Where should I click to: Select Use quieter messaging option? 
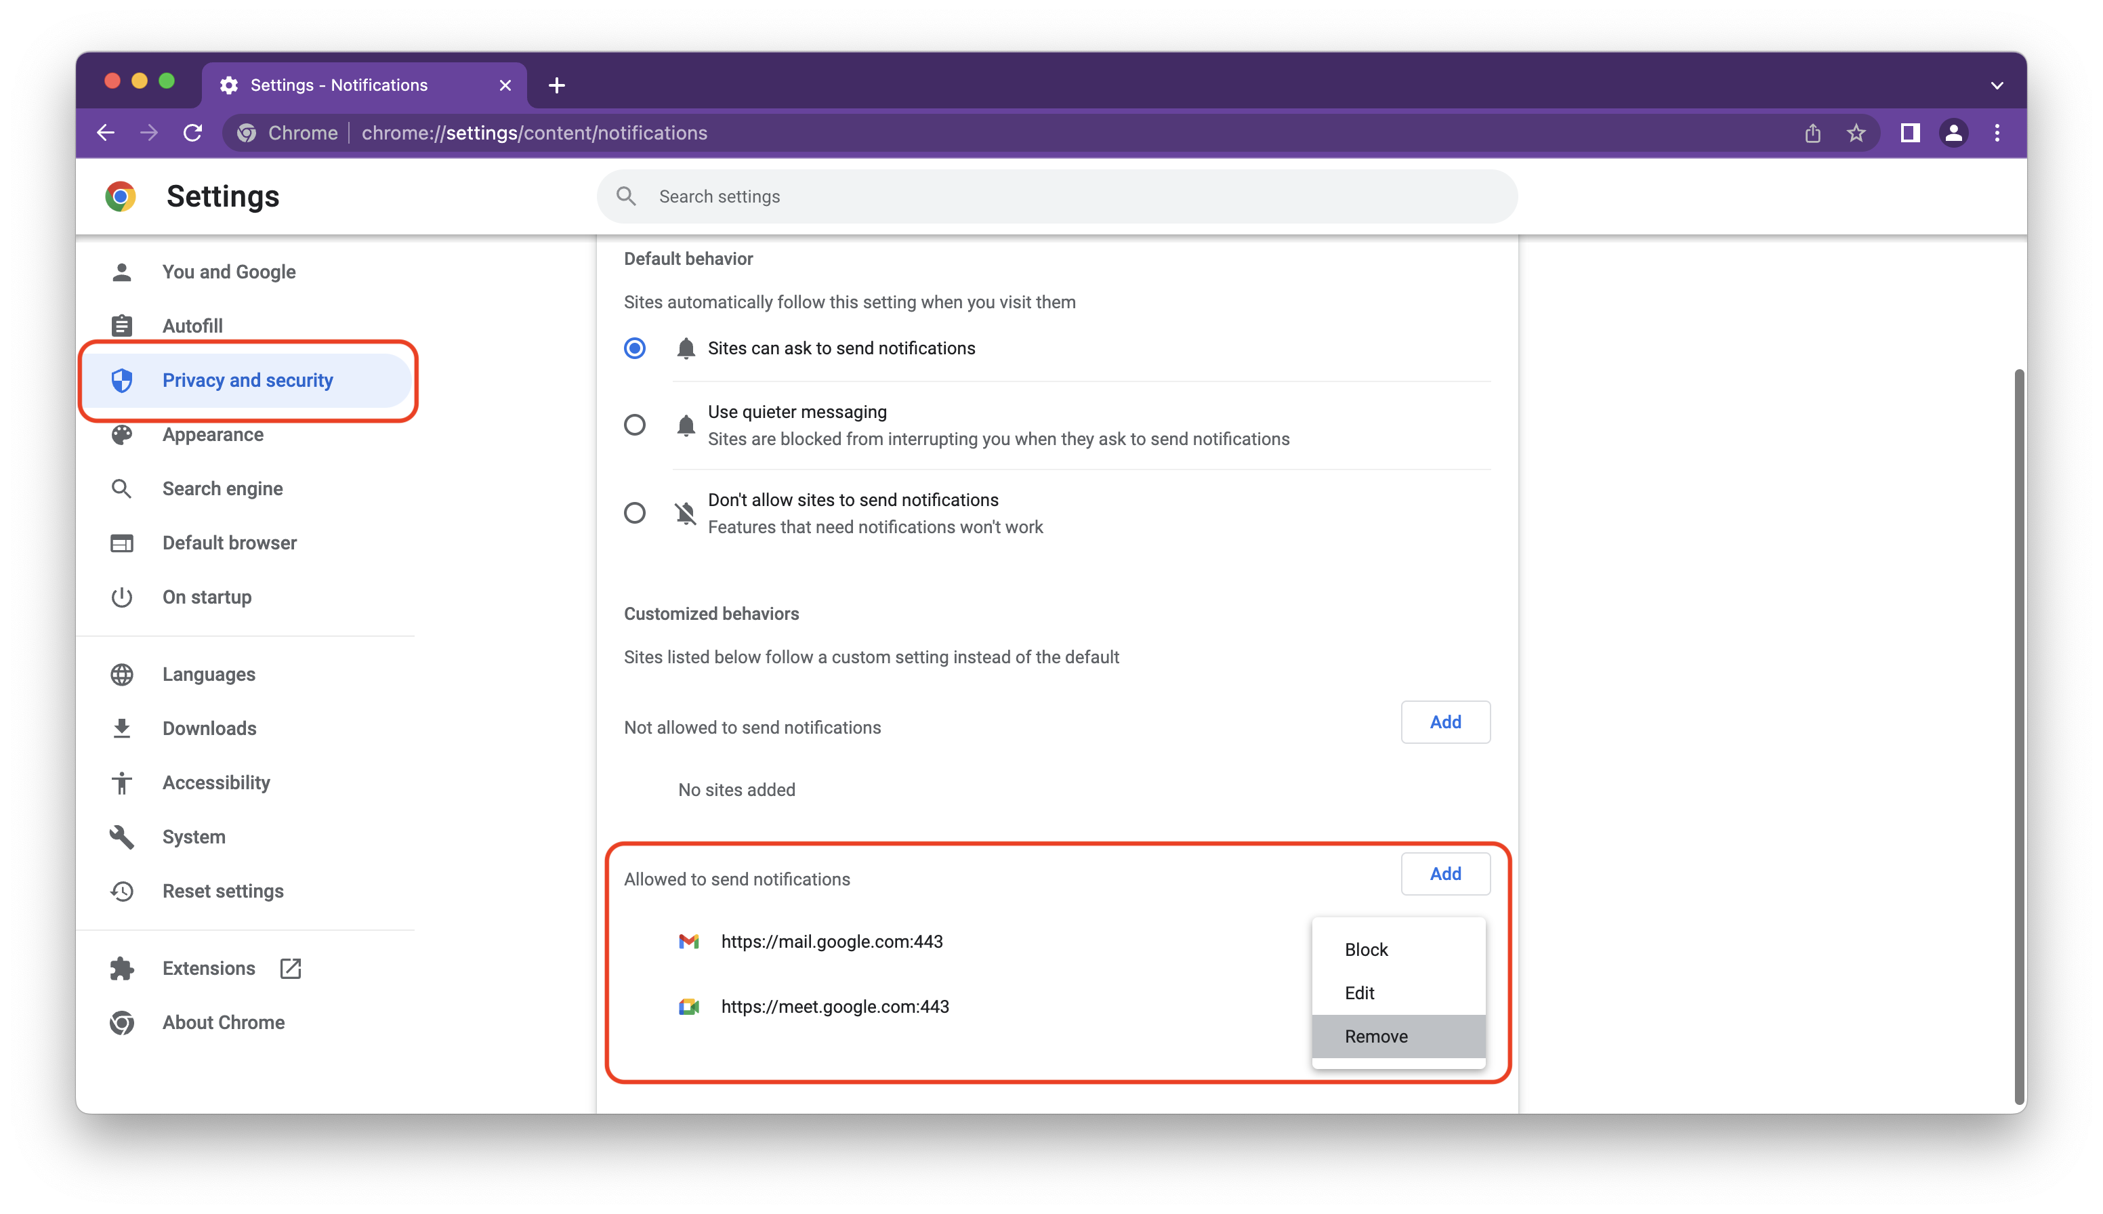tap(635, 425)
